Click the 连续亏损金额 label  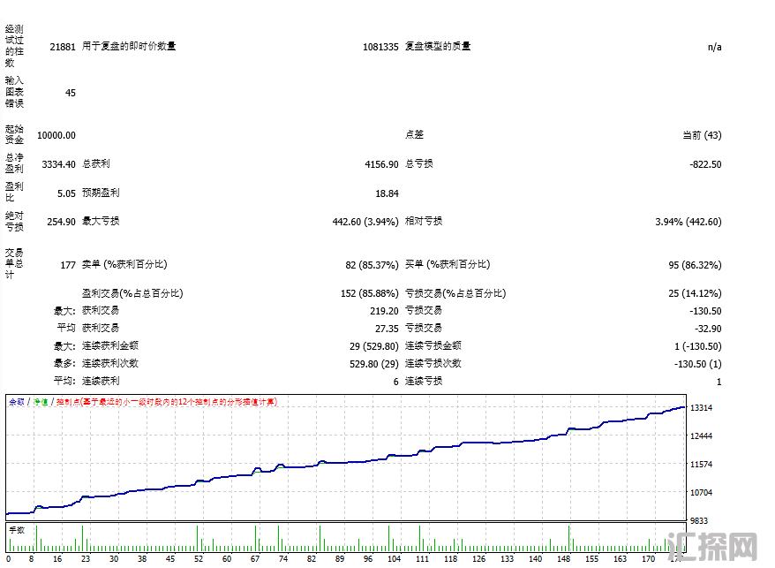[x=433, y=346]
